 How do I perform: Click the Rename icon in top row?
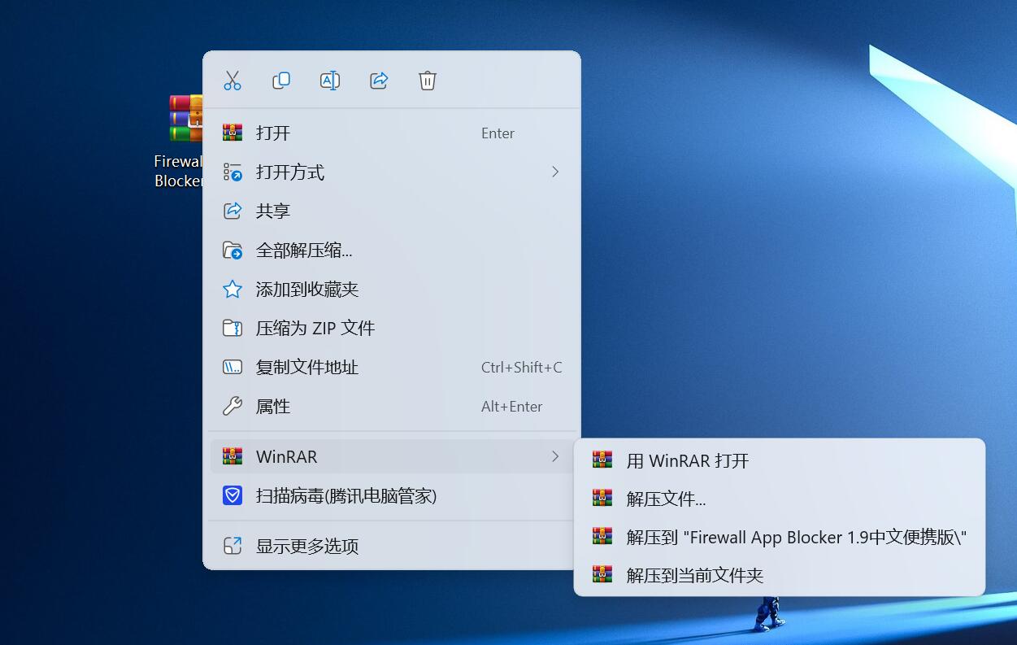pyautogui.click(x=330, y=81)
